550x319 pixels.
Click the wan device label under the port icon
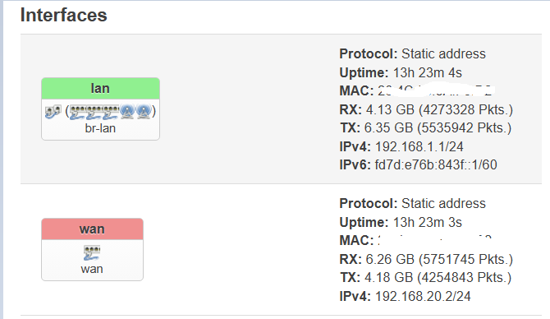[x=92, y=269]
